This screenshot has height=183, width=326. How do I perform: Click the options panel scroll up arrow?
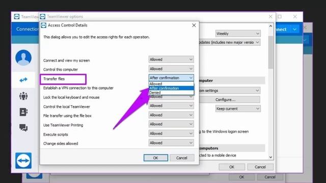270,26
